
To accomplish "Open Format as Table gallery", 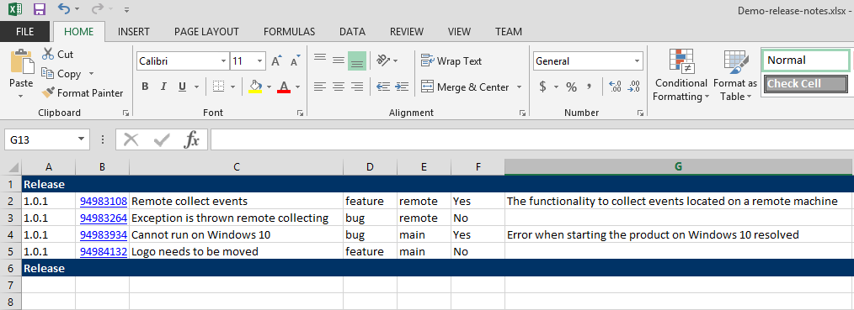I will click(734, 75).
